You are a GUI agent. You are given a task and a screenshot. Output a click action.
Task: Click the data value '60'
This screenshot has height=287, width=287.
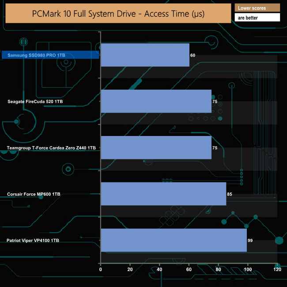(x=193, y=55)
